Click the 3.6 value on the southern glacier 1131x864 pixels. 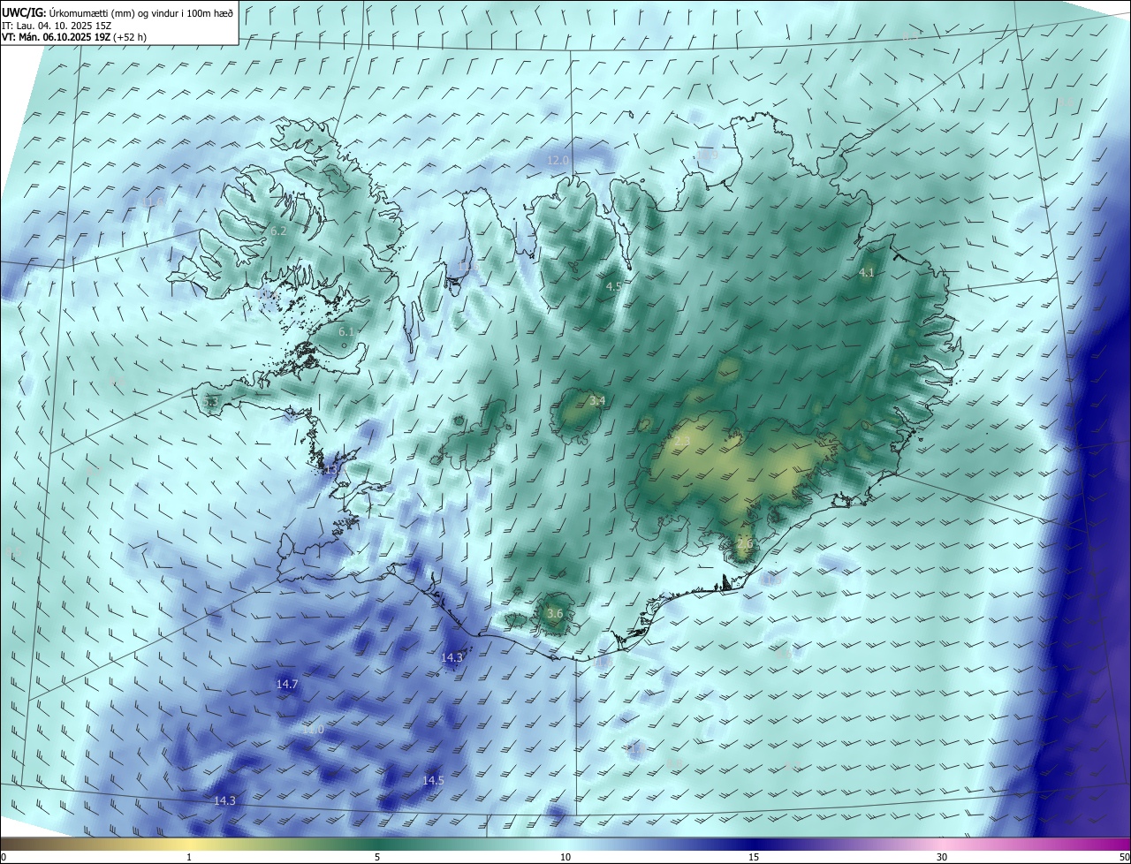(x=555, y=613)
